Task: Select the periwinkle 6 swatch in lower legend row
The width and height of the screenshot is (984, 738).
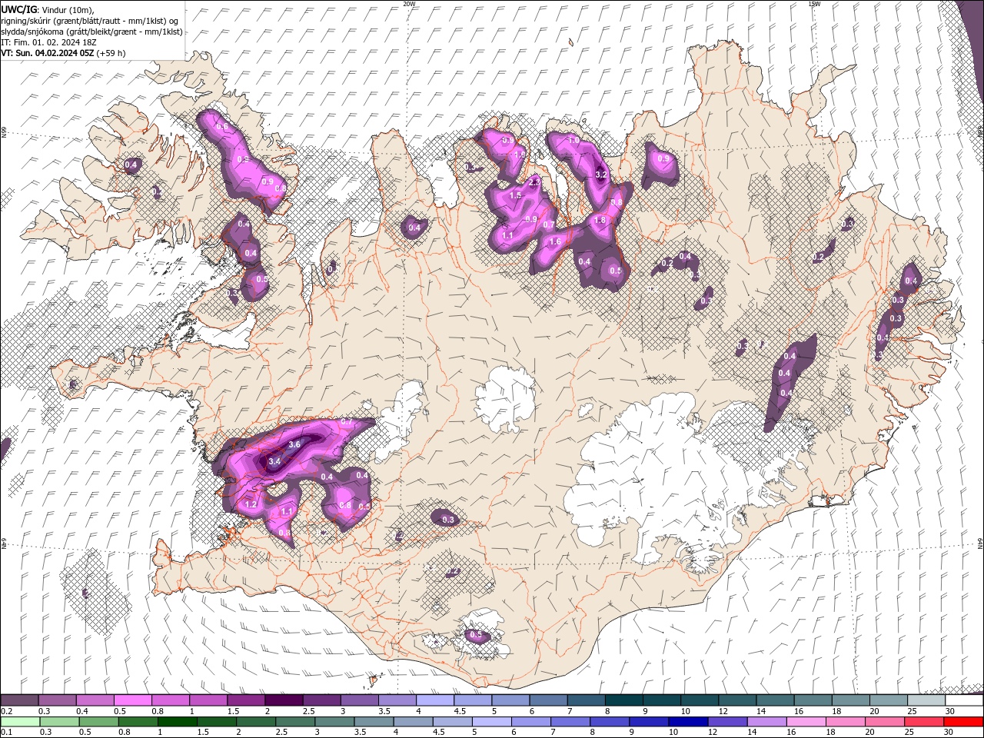Action: tap(530, 722)
